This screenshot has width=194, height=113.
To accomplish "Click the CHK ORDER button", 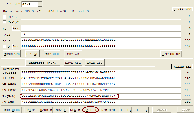I will [x=13, y=110].
